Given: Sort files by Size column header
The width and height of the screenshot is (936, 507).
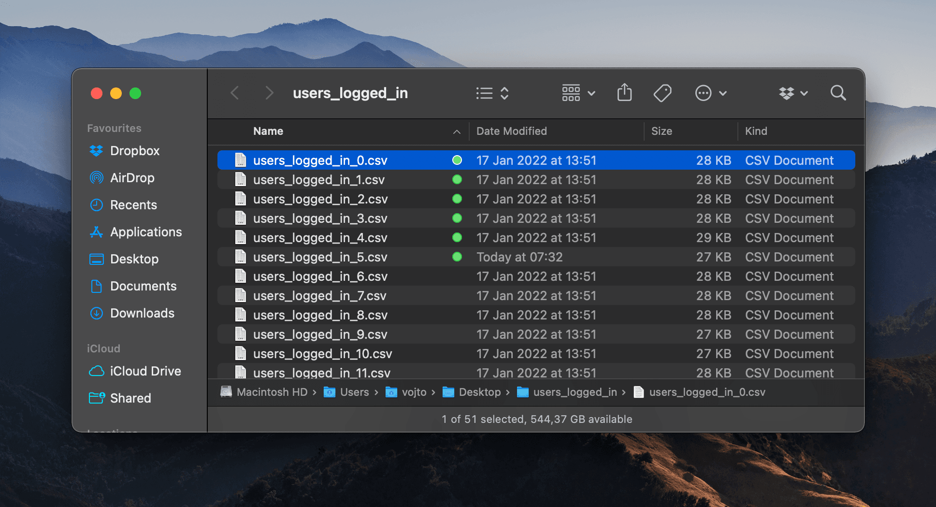Looking at the screenshot, I should point(661,131).
